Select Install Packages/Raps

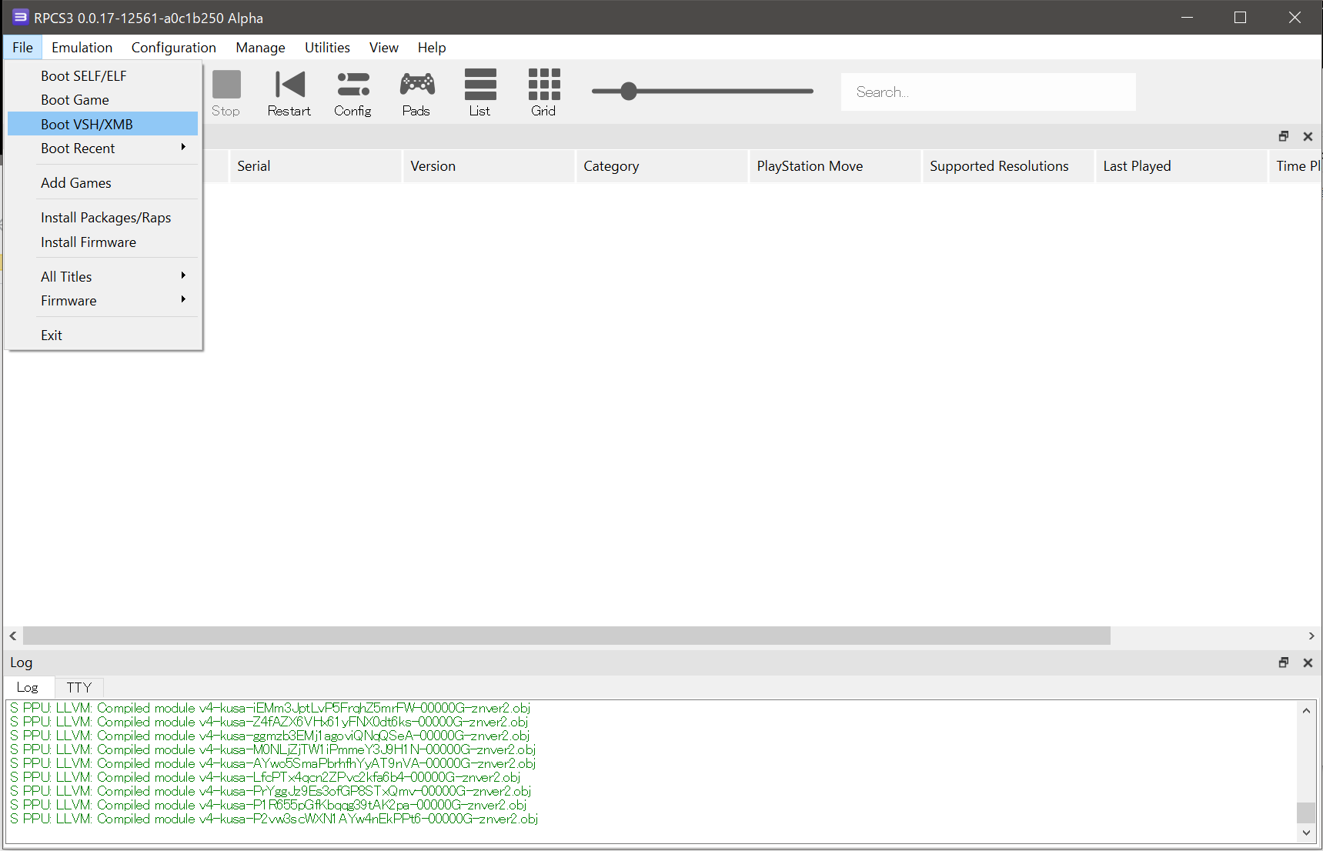click(103, 218)
